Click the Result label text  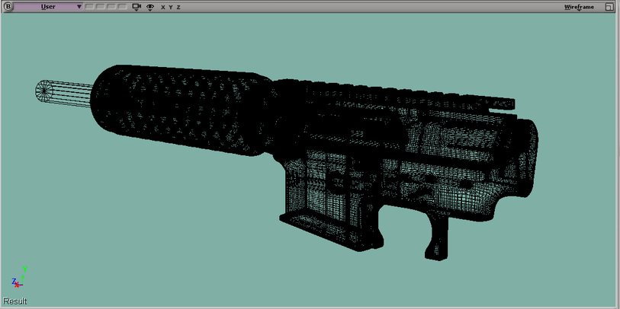coord(15,301)
